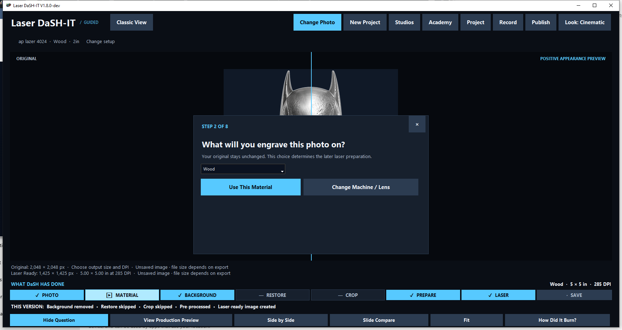
Task: Switch to Classic View
Action: coord(131,22)
